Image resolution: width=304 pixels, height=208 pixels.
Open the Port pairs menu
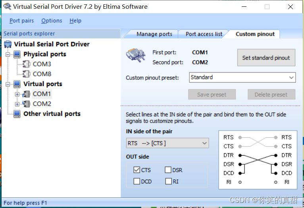pos(21,21)
